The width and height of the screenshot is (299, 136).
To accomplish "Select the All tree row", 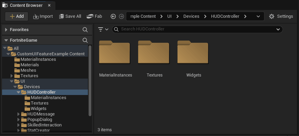I will click(x=45, y=49).
